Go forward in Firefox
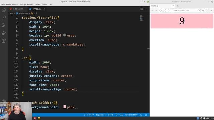 [x=156, y=10]
